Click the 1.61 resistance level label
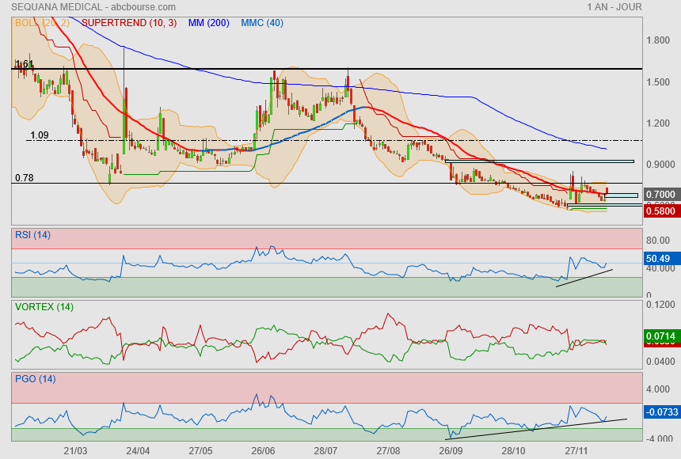 click(23, 64)
